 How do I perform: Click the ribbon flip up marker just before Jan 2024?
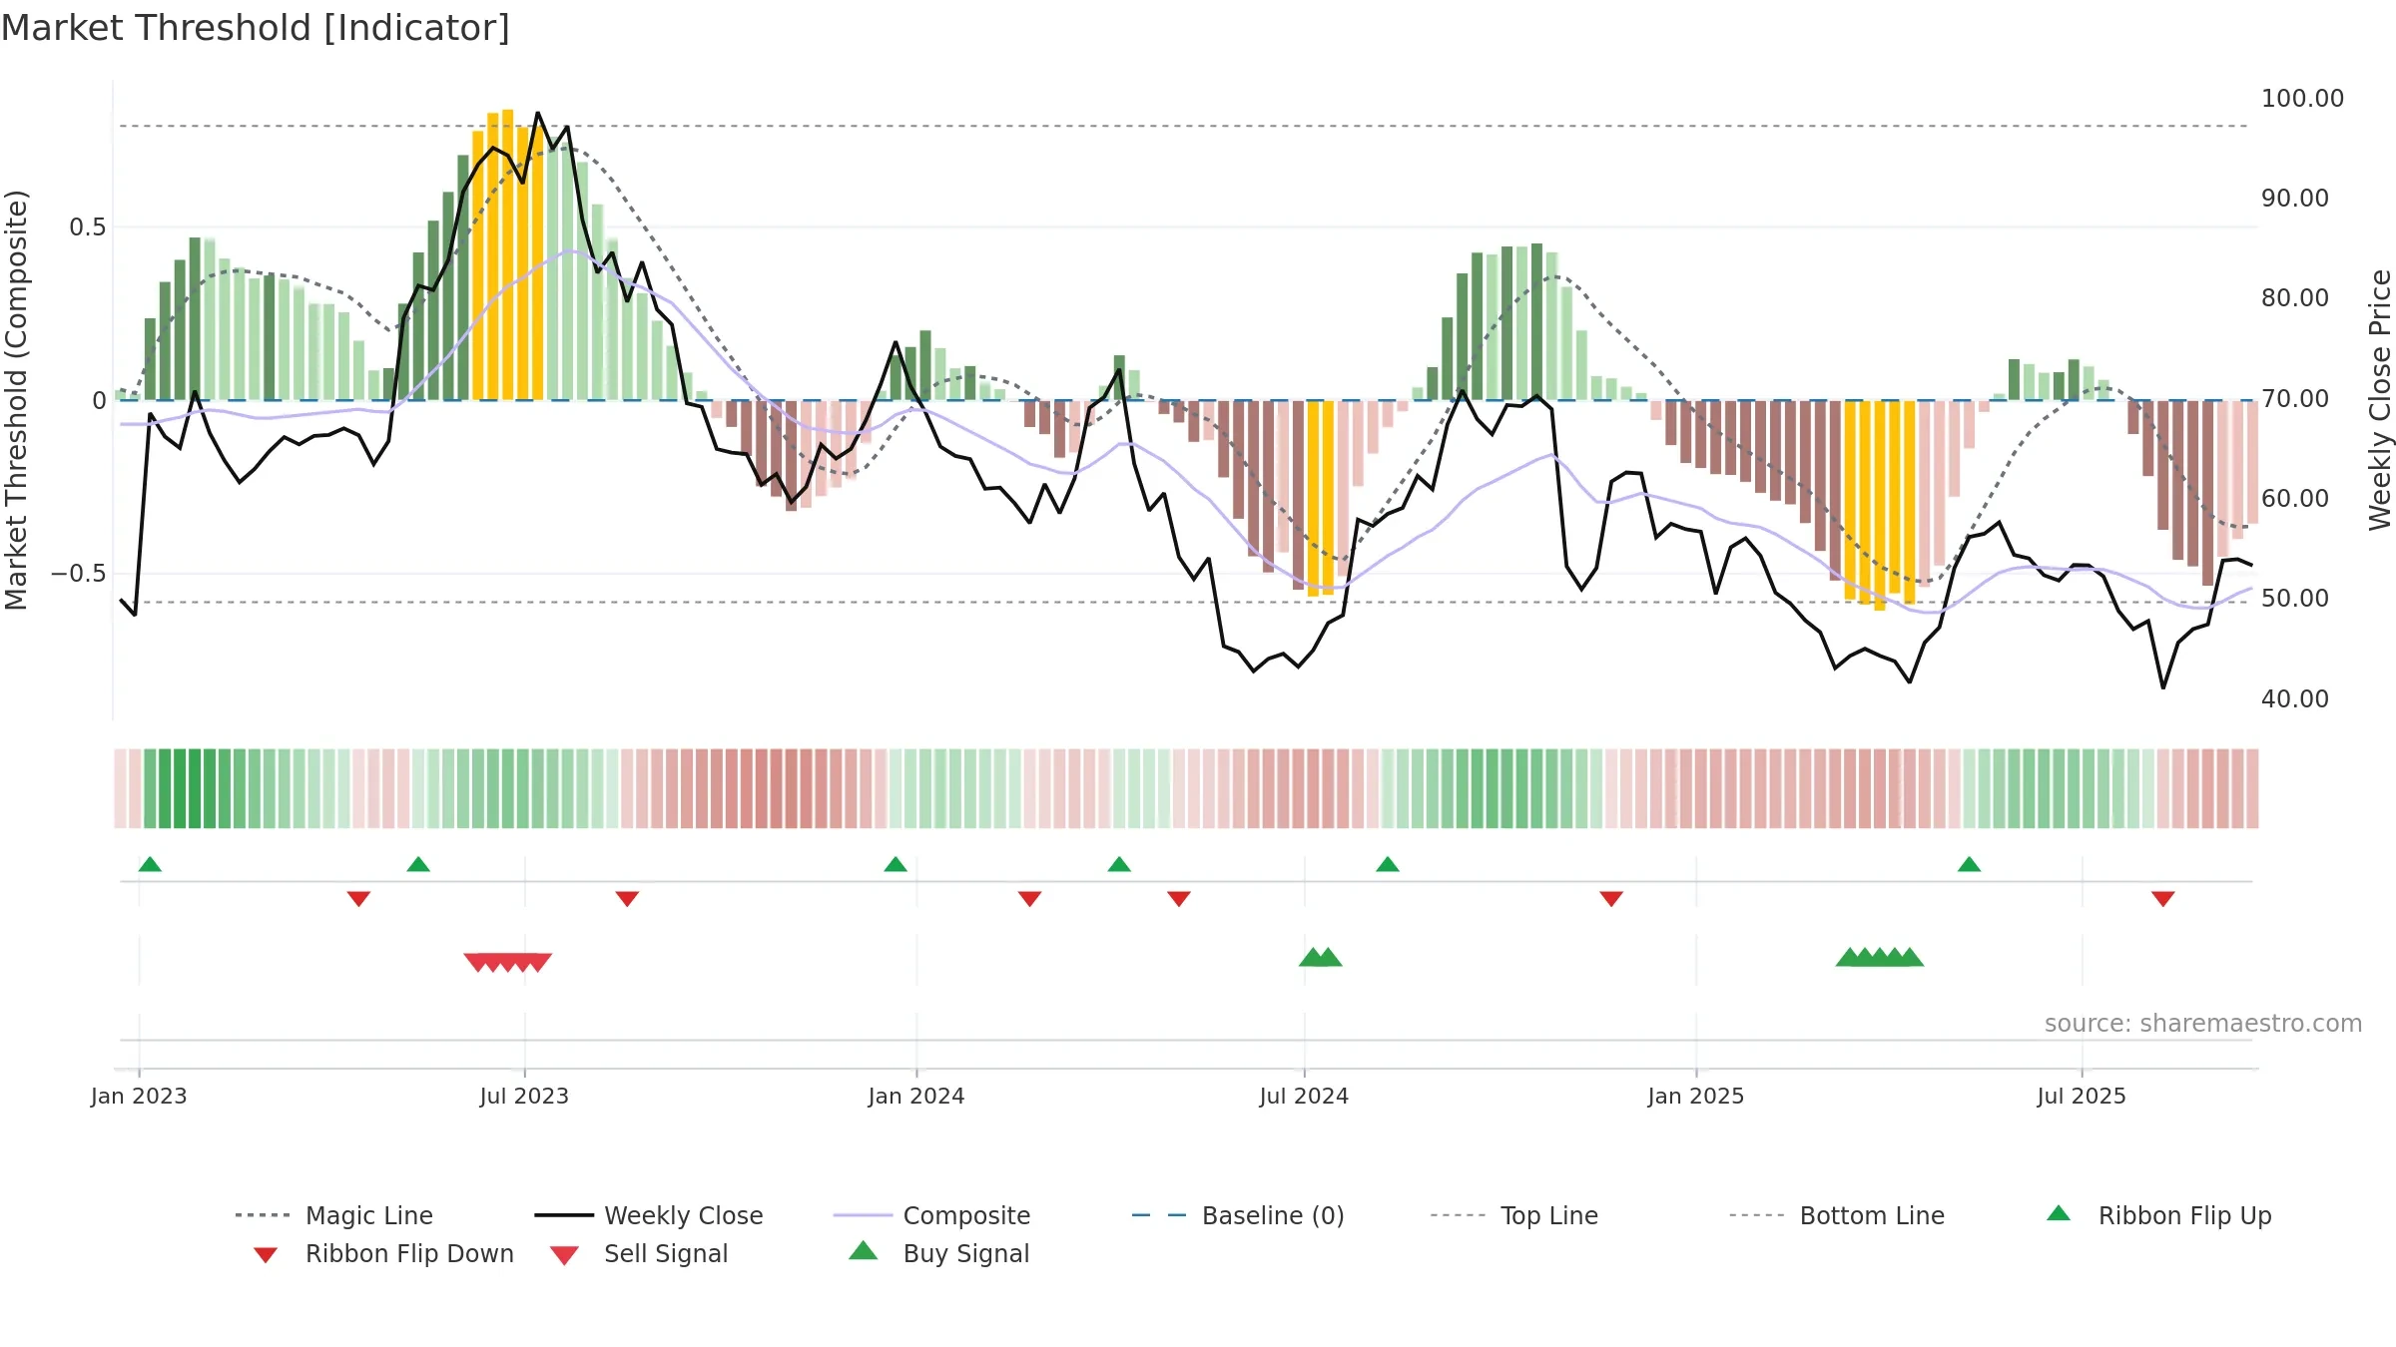tap(896, 864)
